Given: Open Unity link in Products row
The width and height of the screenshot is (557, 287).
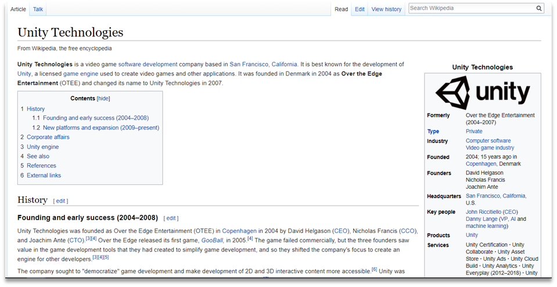Looking at the screenshot, I should coord(472,235).
